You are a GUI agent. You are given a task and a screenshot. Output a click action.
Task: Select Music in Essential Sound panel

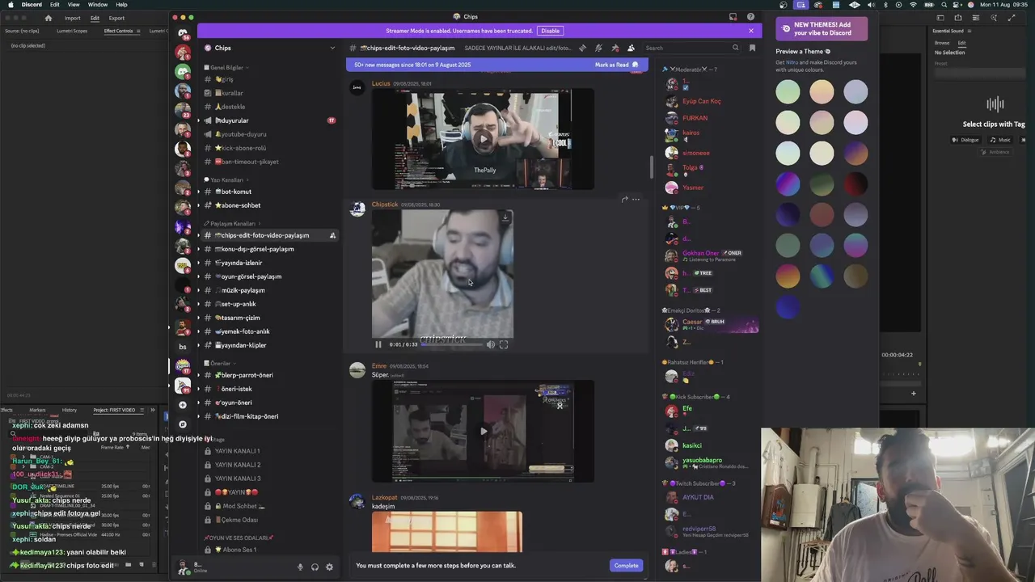pyautogui.click(x=999, y=140)
